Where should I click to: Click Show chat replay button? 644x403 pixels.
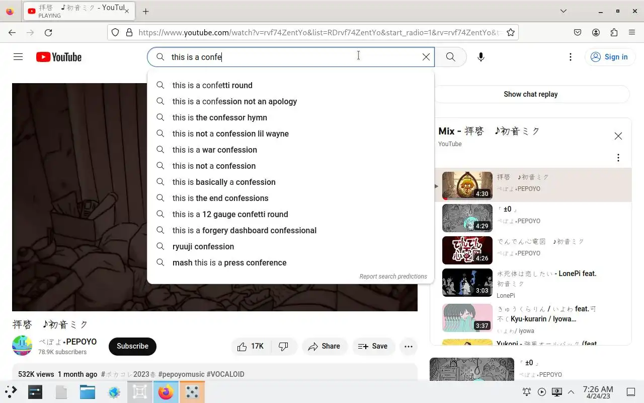pyautogui.click(x=530, y=94)
